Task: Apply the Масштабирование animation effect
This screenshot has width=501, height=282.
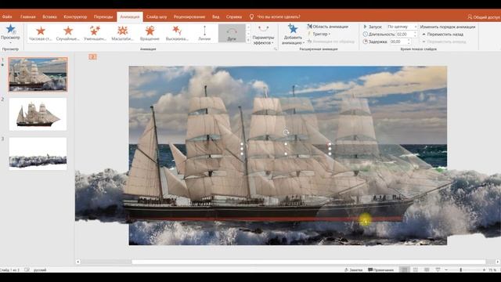Action: tap(122, 33)
